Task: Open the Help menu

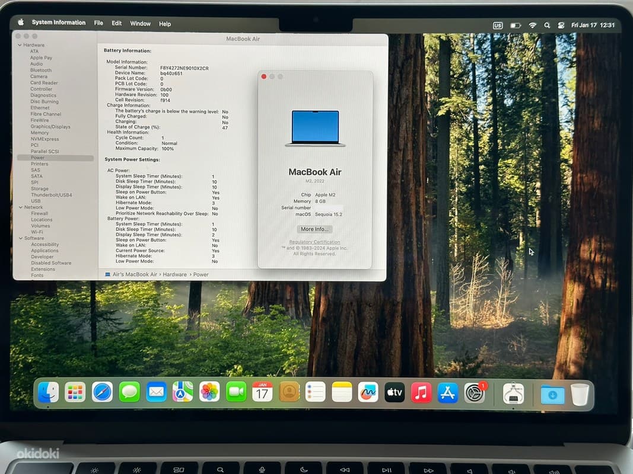Action: [165, 24]
